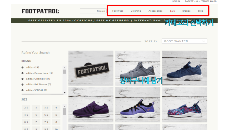Image resolution: width=229 pixels, height=130 pixels.
Task: Open the Brands menu
Action: (x=186, y=11)
